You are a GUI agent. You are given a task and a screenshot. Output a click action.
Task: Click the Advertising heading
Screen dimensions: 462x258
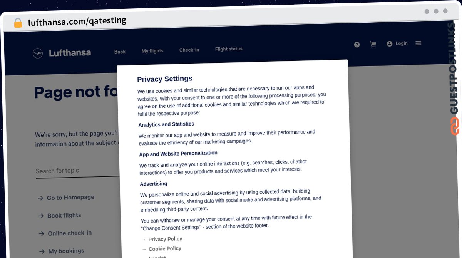(x=153, y=184)
